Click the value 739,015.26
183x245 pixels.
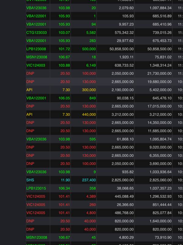point(162,32)
